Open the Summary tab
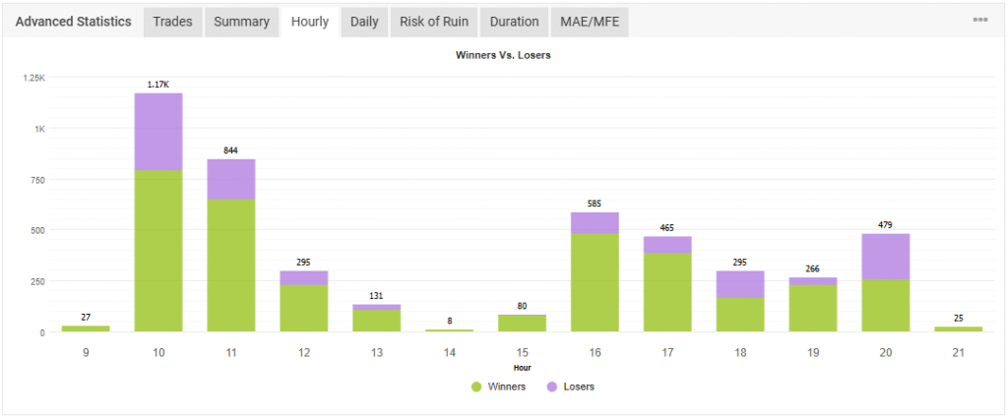 point(241,22)
